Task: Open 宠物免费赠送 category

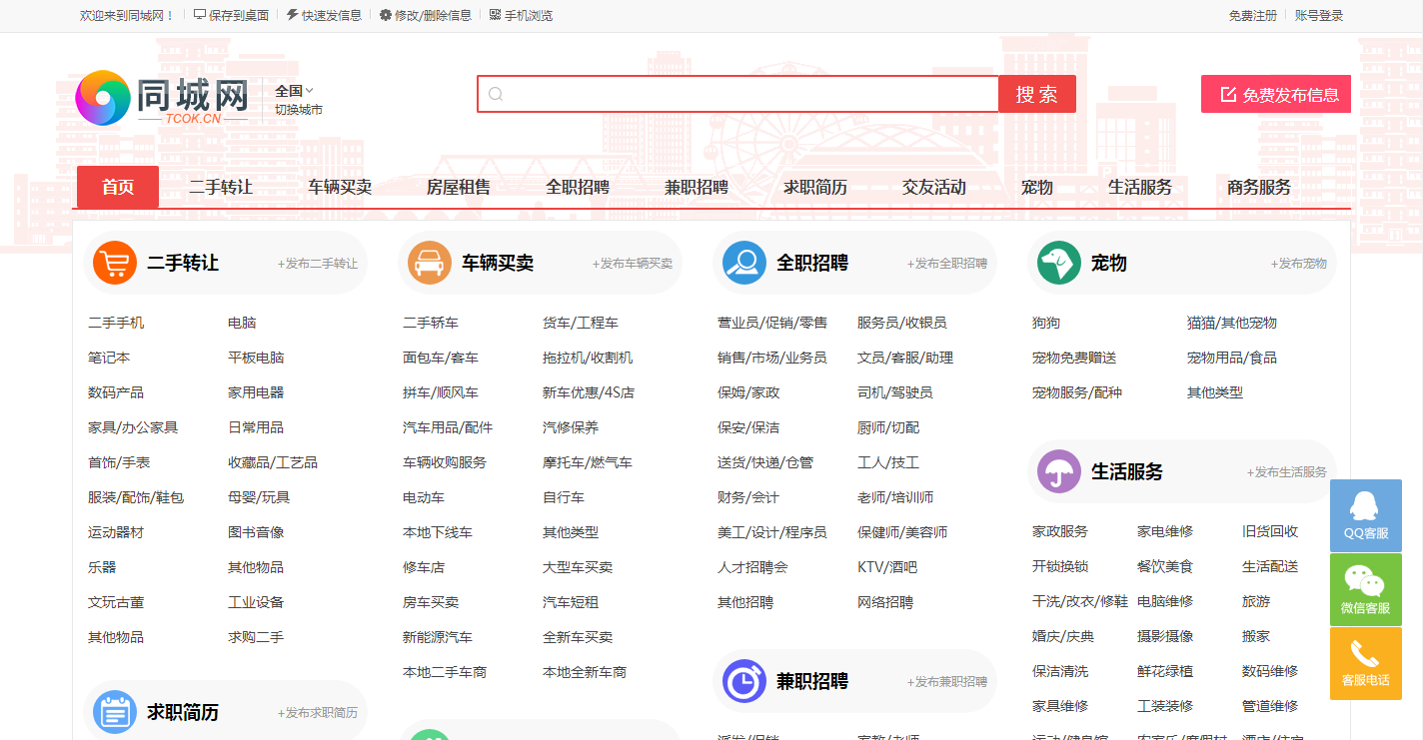Action: pos(1074,358)
